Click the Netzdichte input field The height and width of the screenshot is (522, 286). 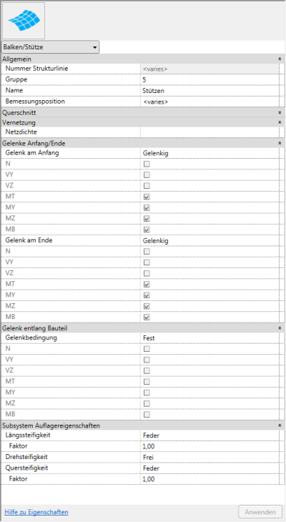209,132
